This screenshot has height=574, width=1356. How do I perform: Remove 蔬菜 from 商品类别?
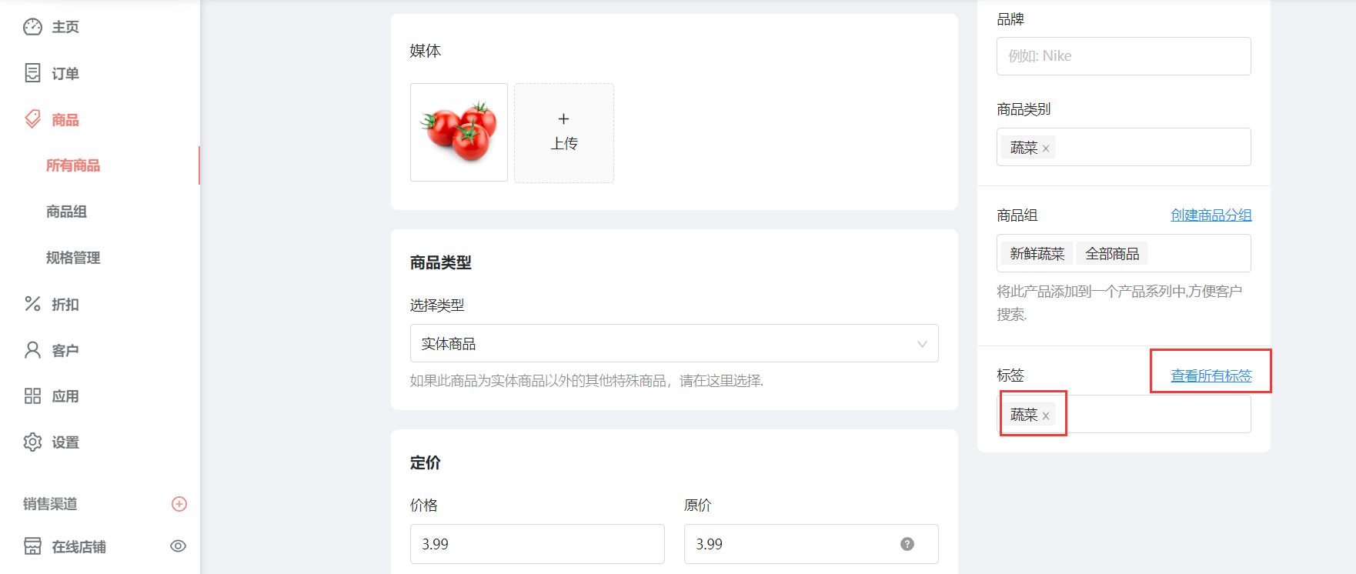[x=1046, y=149]
